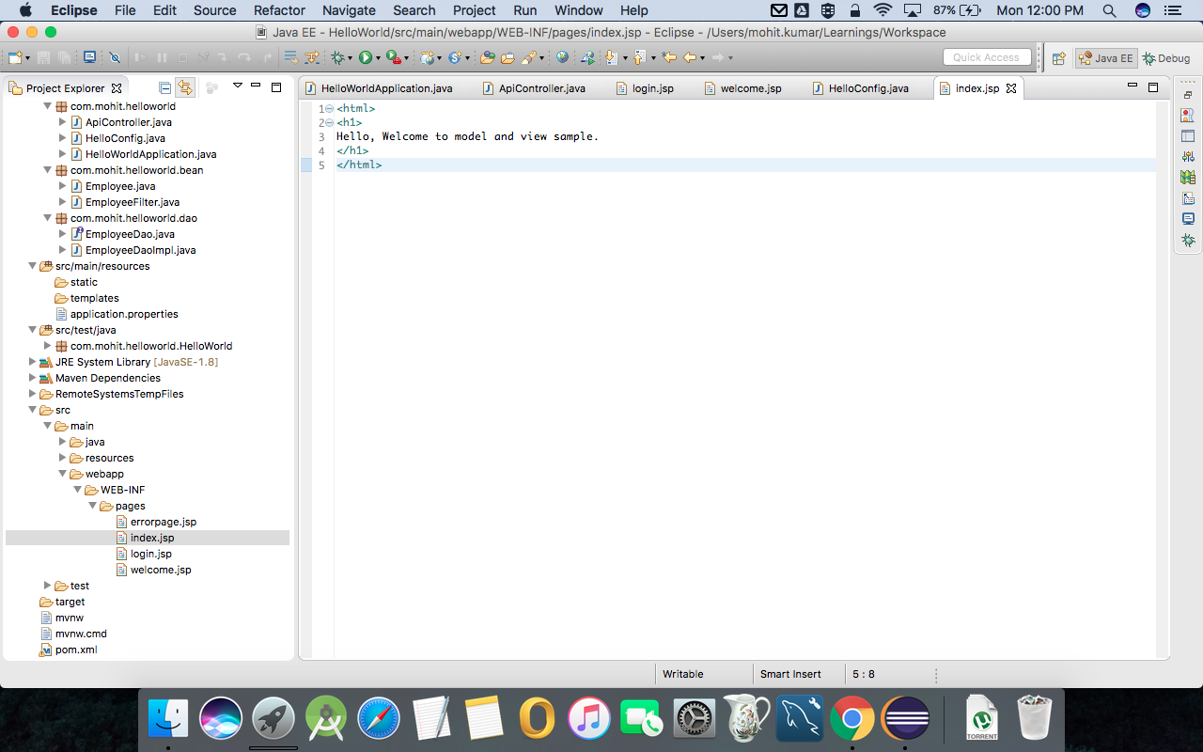
Task: Collapse the WEB-INF pages folder
Action: (x=92, y=506)
